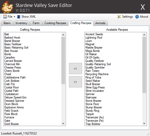The width and height of the screenshot is (150, 136).
Task: Select Charcoal Kiln recipe
Action: tap(12, 64)
